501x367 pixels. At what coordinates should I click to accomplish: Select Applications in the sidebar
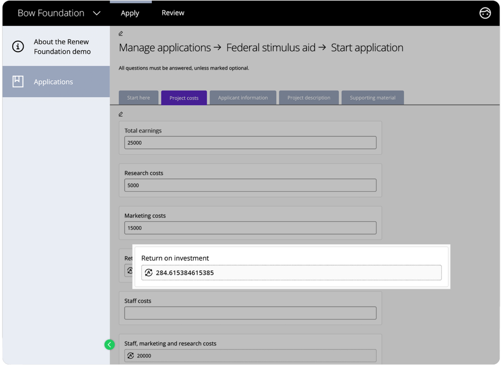pyautogui.click(x=56, y=82)
